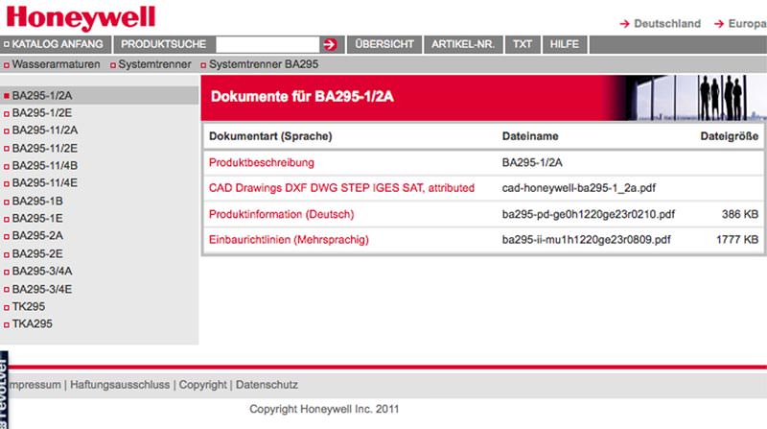767x429 pixels.
Task: Click the product search input field
Action: click(x=267, y=44)
